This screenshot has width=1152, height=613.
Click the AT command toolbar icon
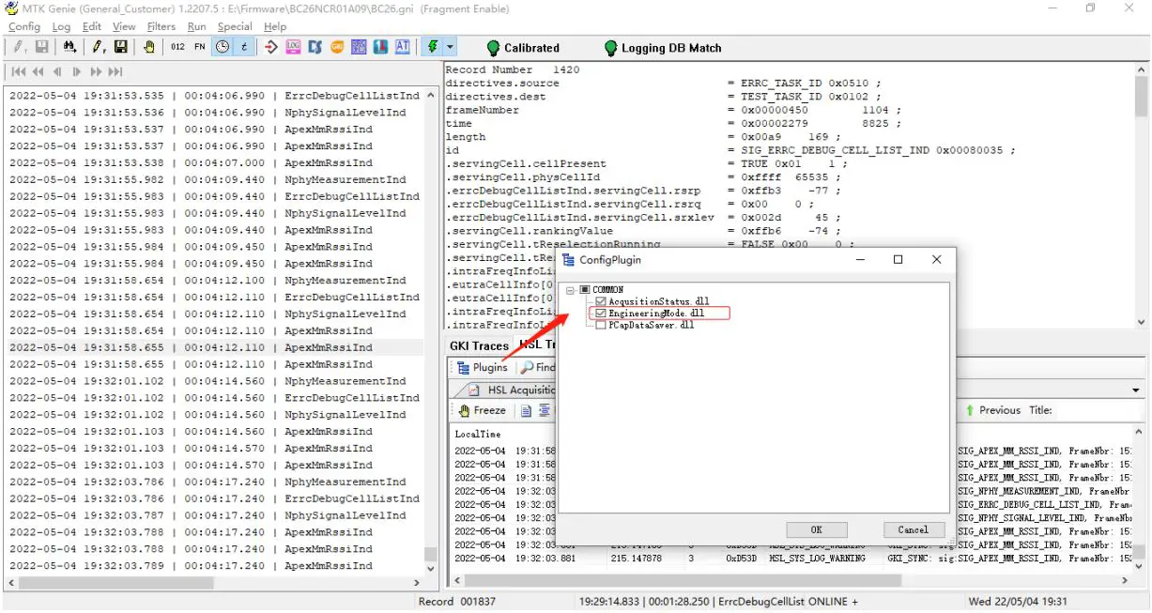(x=403, y=47)
